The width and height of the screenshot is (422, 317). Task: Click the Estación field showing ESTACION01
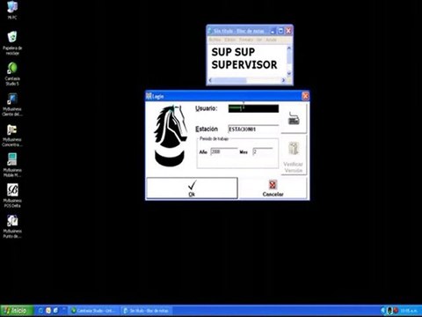(253, 129)
